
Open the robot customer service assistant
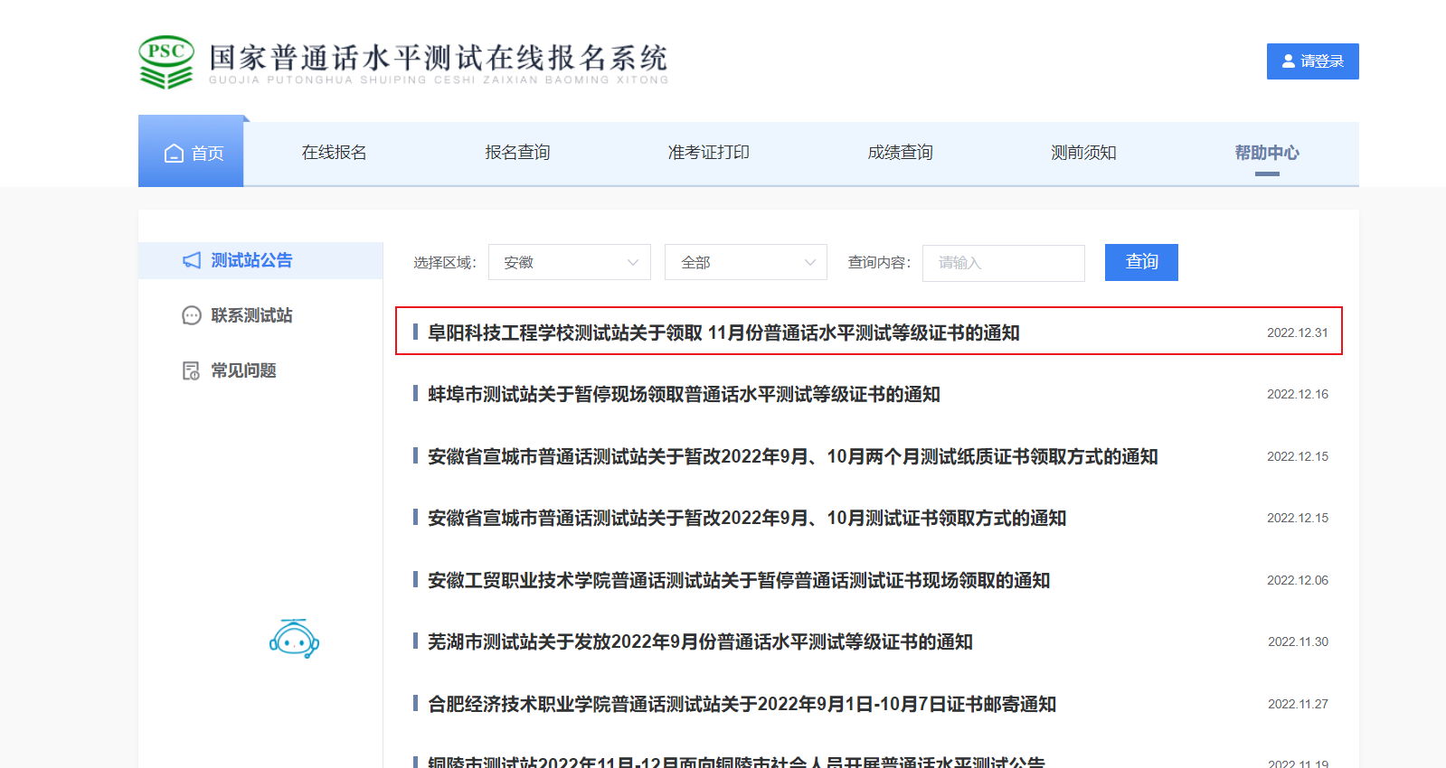pyautogui.click(x=294, y=639)
